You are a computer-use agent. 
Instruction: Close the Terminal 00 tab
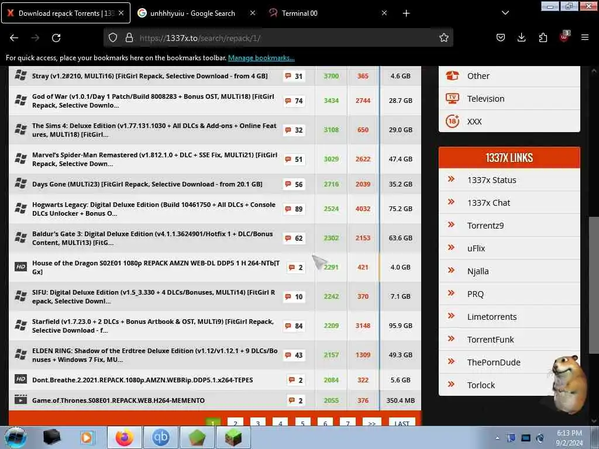(x=384, y=13)
